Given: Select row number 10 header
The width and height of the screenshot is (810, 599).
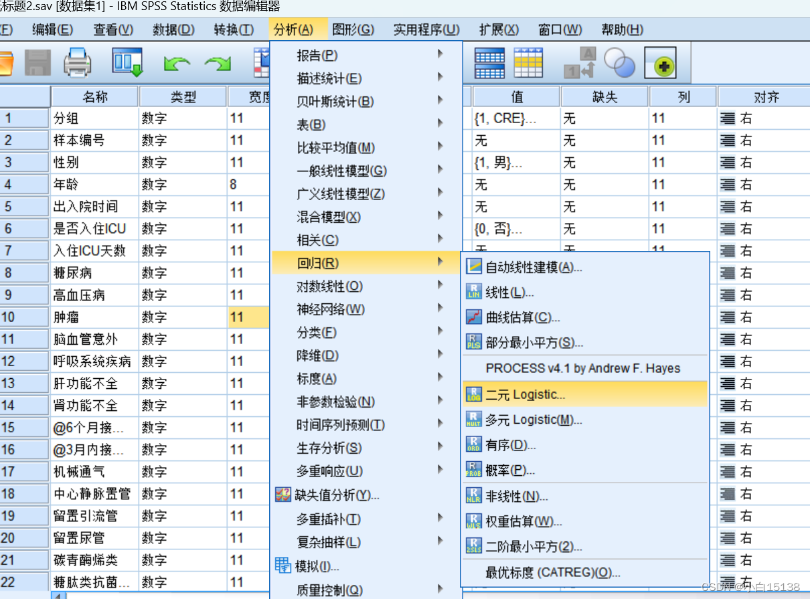Looking at the screenshot, I should tap(25, 317).
